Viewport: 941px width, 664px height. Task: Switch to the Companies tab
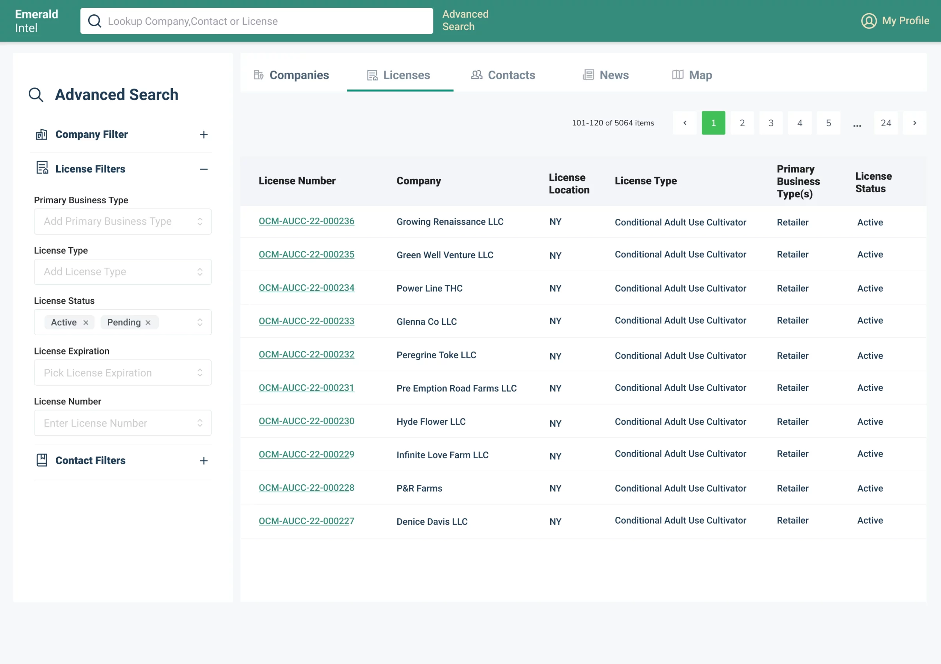(291, 75)
